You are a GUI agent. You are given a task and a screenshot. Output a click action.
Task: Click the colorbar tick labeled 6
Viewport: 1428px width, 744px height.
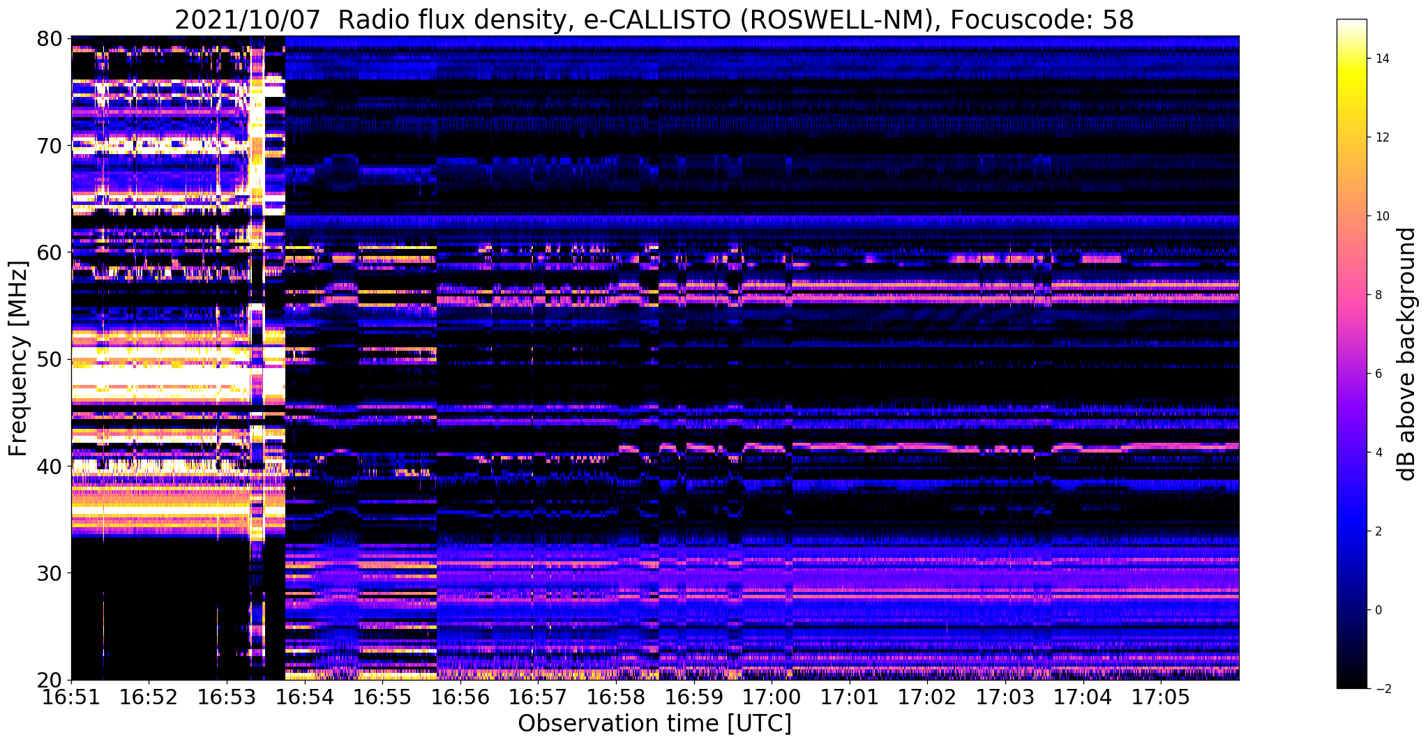(1378, 374)
